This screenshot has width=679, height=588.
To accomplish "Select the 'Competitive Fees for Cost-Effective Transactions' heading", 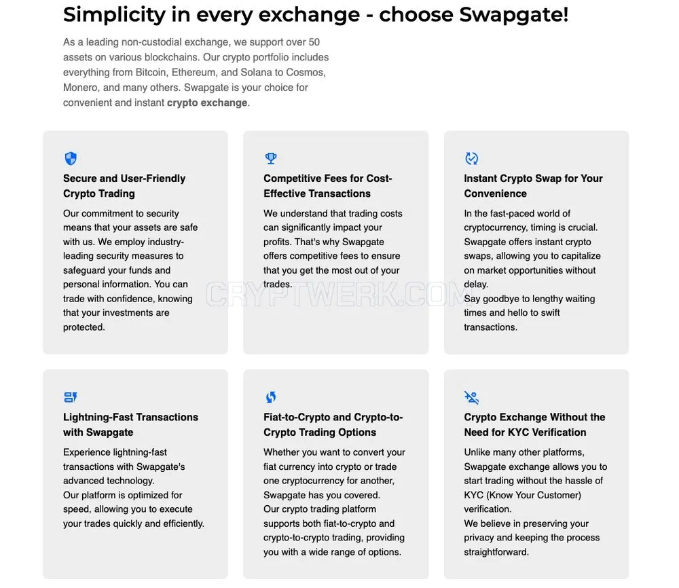I will (x=328, y=186).
